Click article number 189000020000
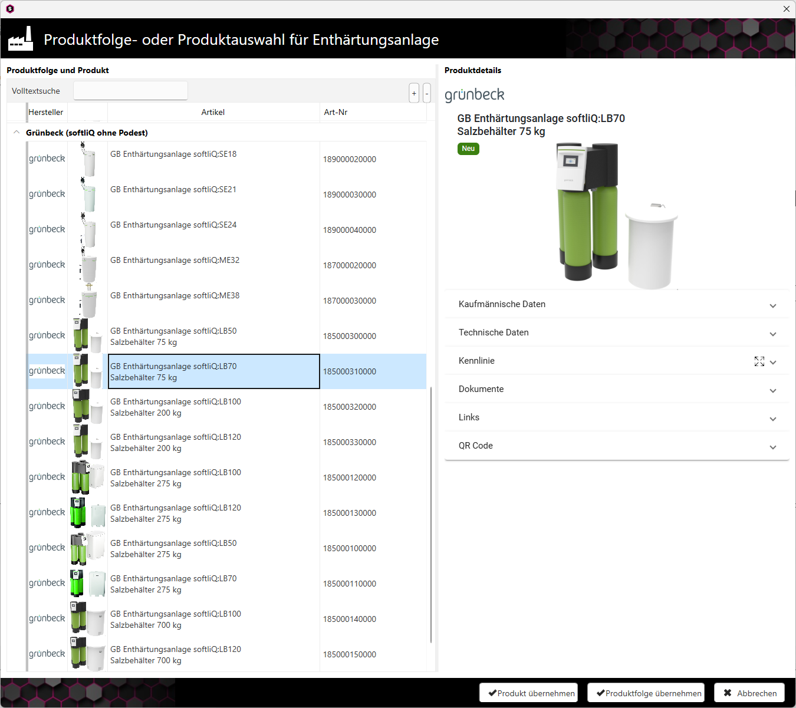The height and width of the screenshot is (708, 796). coord(350,159)
